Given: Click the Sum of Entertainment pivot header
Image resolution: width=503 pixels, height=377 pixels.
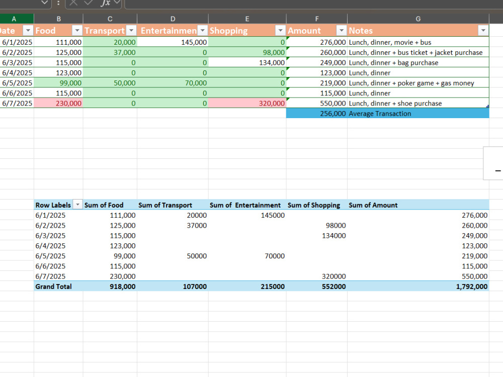Looking at the screenshot, I should tap(247, 205).
